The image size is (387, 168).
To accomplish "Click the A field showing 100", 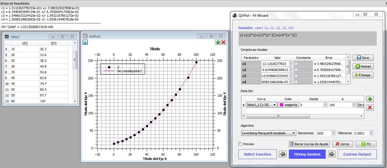I will 340,105.
